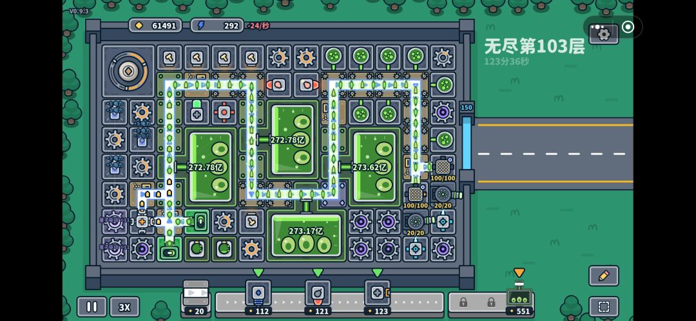Select the left red bomb launcher module
The width and height of the screenshot is (696, 321).
click(279, 85)
